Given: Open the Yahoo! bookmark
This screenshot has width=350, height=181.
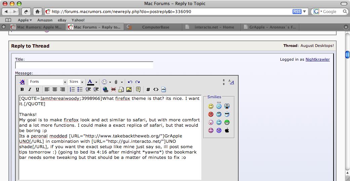Looking at the screenshot, I should point(78,20).
